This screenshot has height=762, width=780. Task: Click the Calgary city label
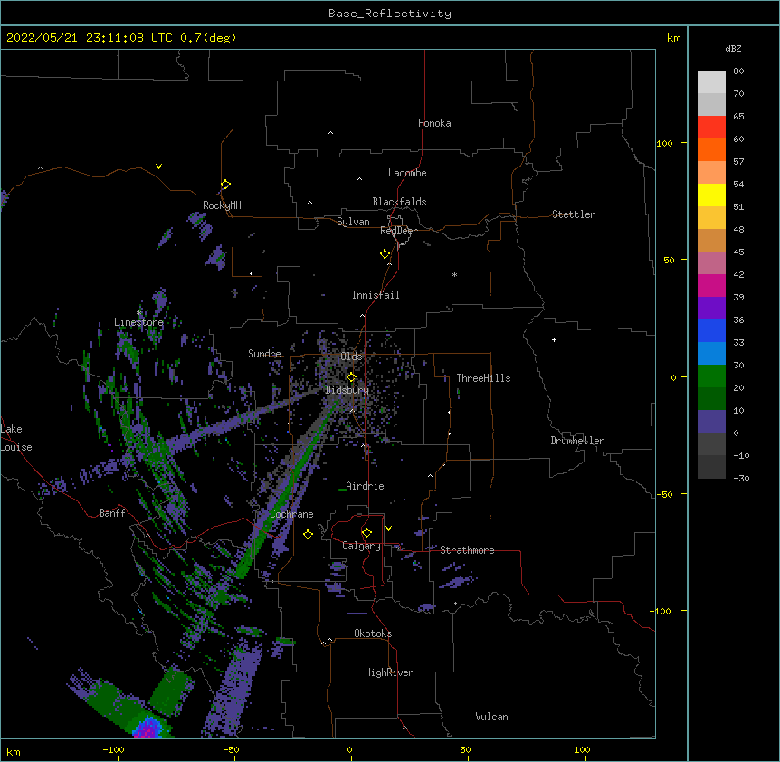361,546
